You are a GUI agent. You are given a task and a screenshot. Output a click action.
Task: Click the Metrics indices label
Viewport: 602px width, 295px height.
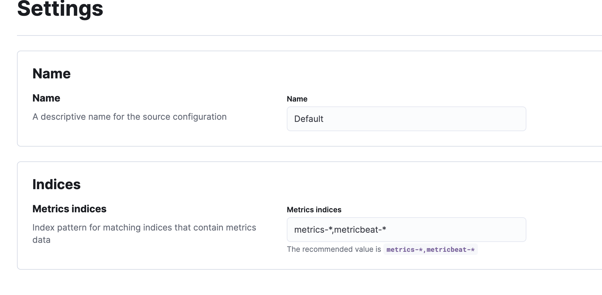click(314, 210)
